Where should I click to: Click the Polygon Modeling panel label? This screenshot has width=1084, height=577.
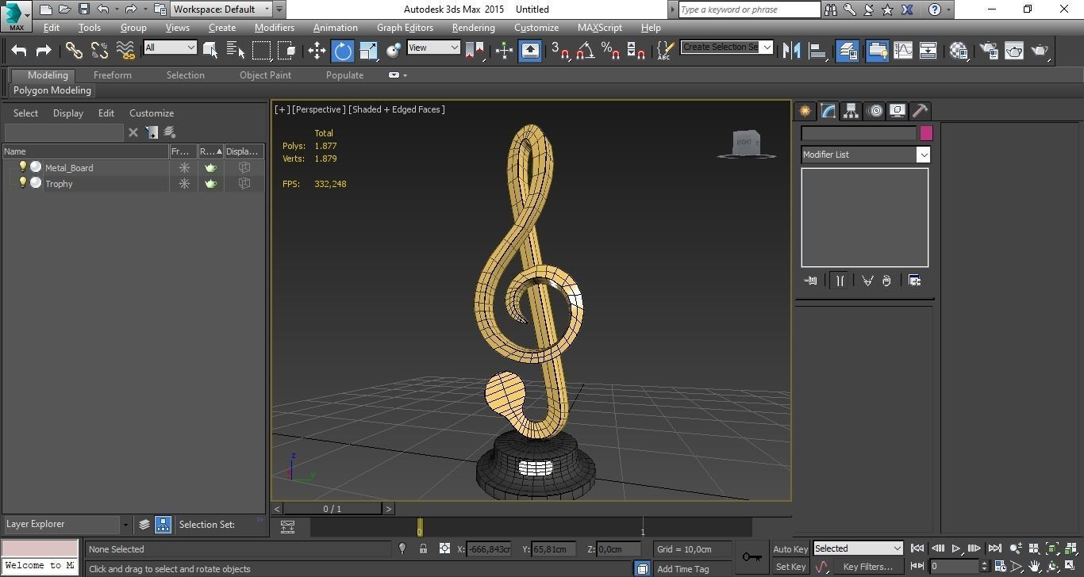pyautogui.click(x=52, y=90)
